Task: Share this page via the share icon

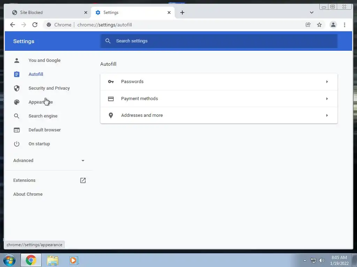Action: (308, 25)
